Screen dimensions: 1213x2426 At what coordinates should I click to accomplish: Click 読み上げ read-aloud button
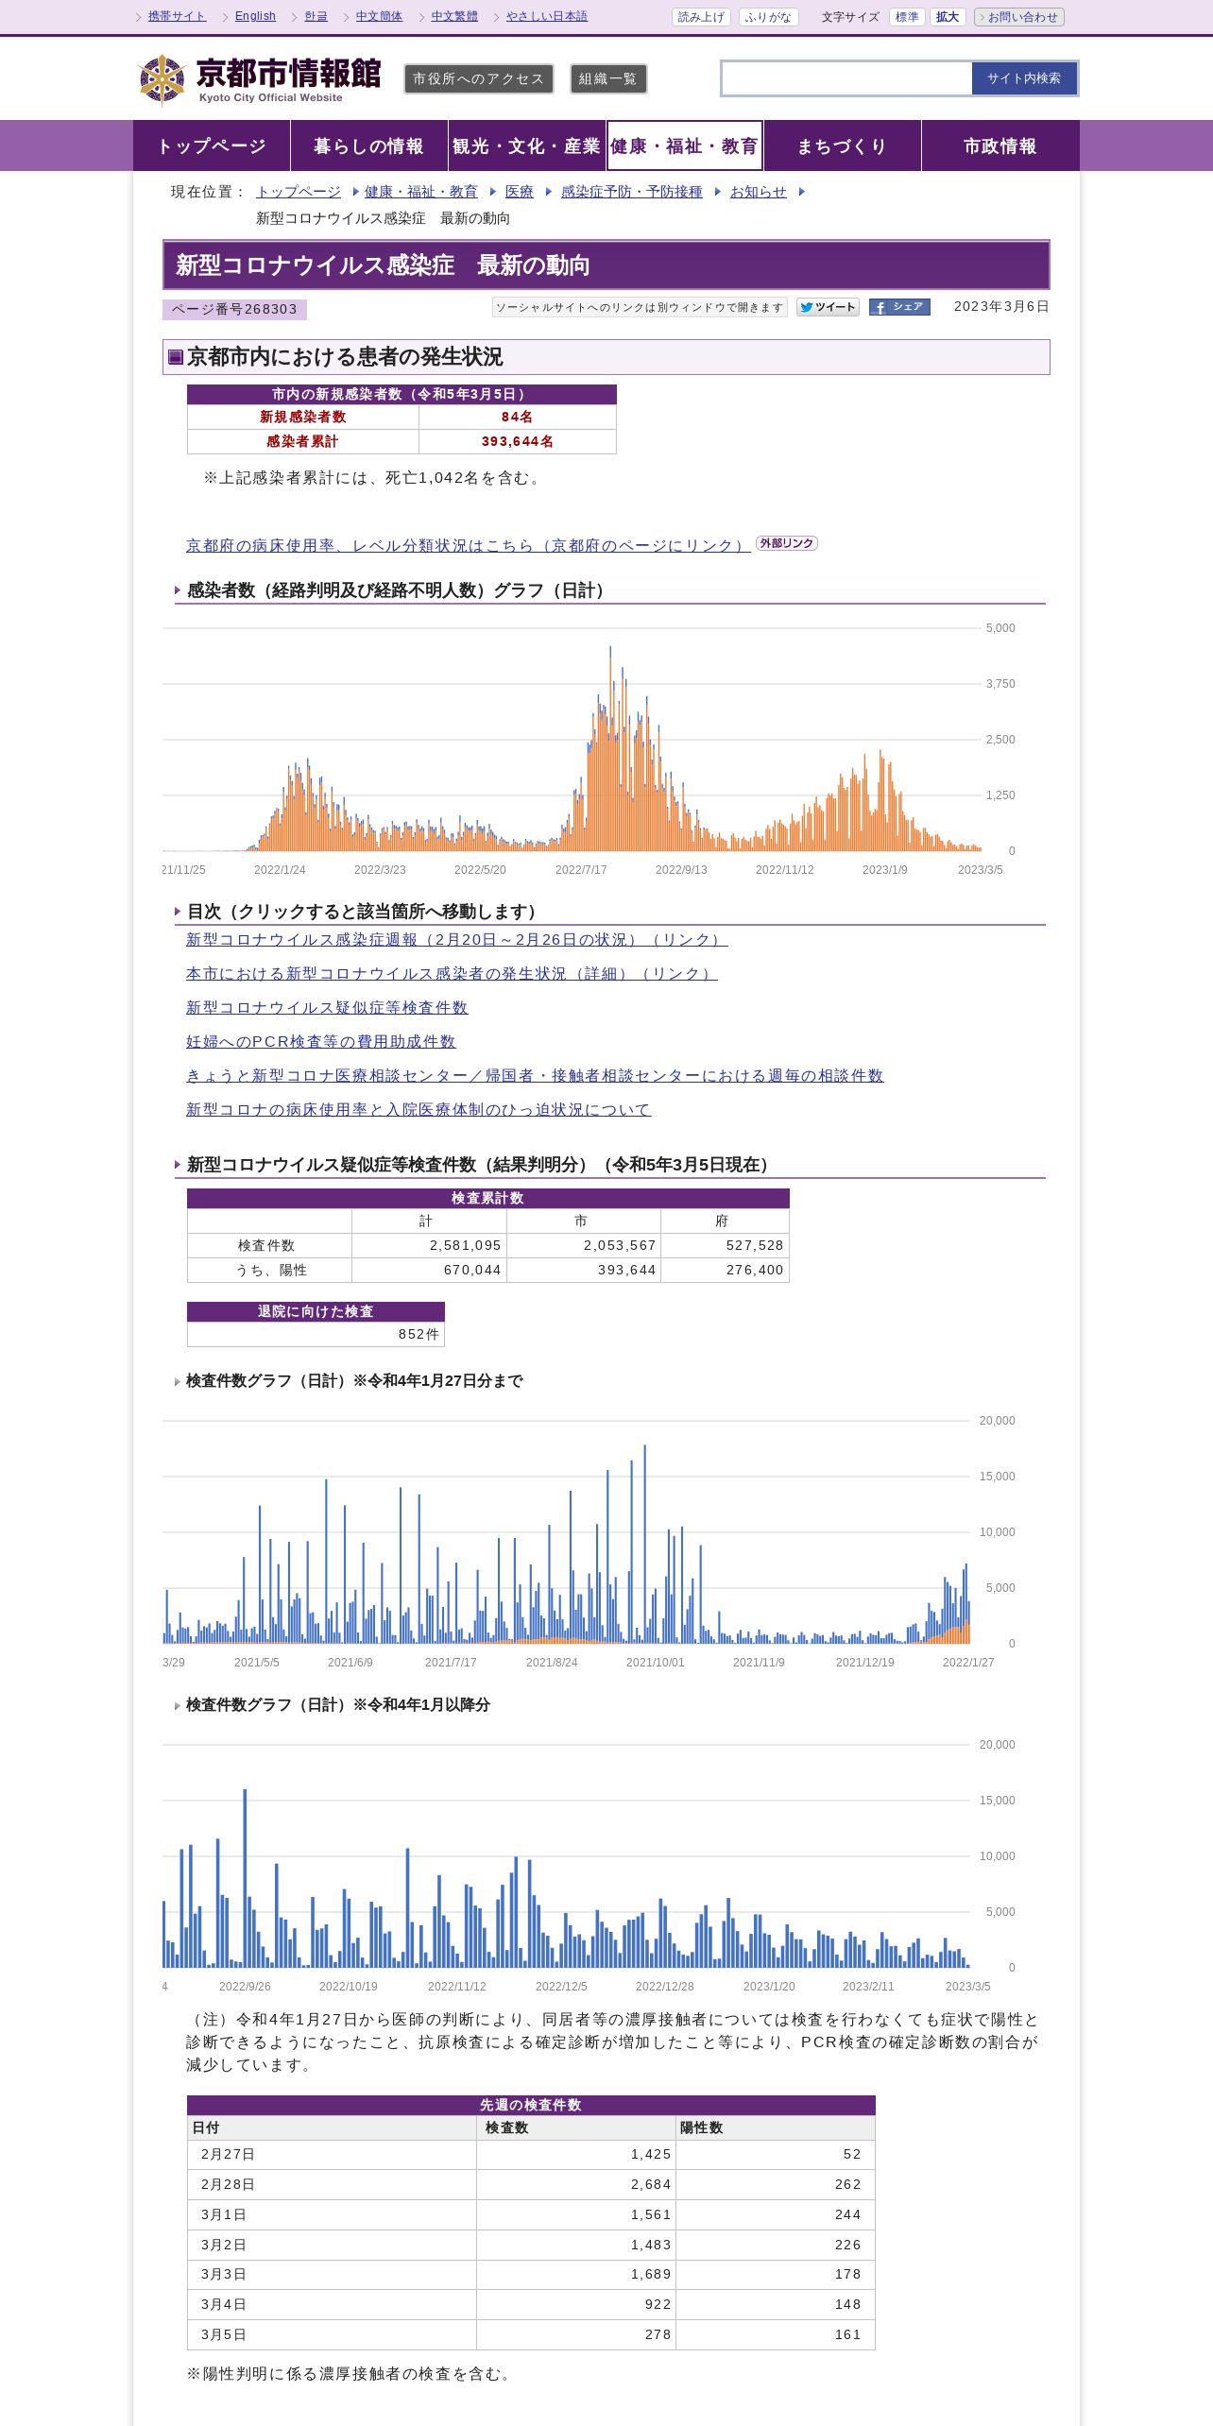click(x=701, y=17)
